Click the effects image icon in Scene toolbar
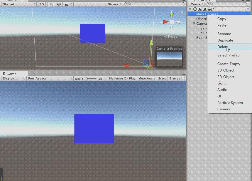Screen dimensions: 252x181 tap(67, 4)
